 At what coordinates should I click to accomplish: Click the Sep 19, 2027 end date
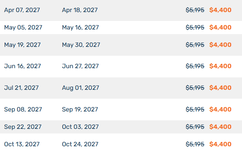(80, 110)
